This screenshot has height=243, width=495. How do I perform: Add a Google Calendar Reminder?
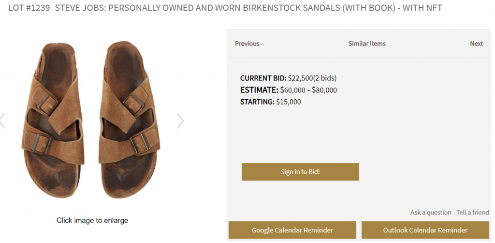pos(292,230)
